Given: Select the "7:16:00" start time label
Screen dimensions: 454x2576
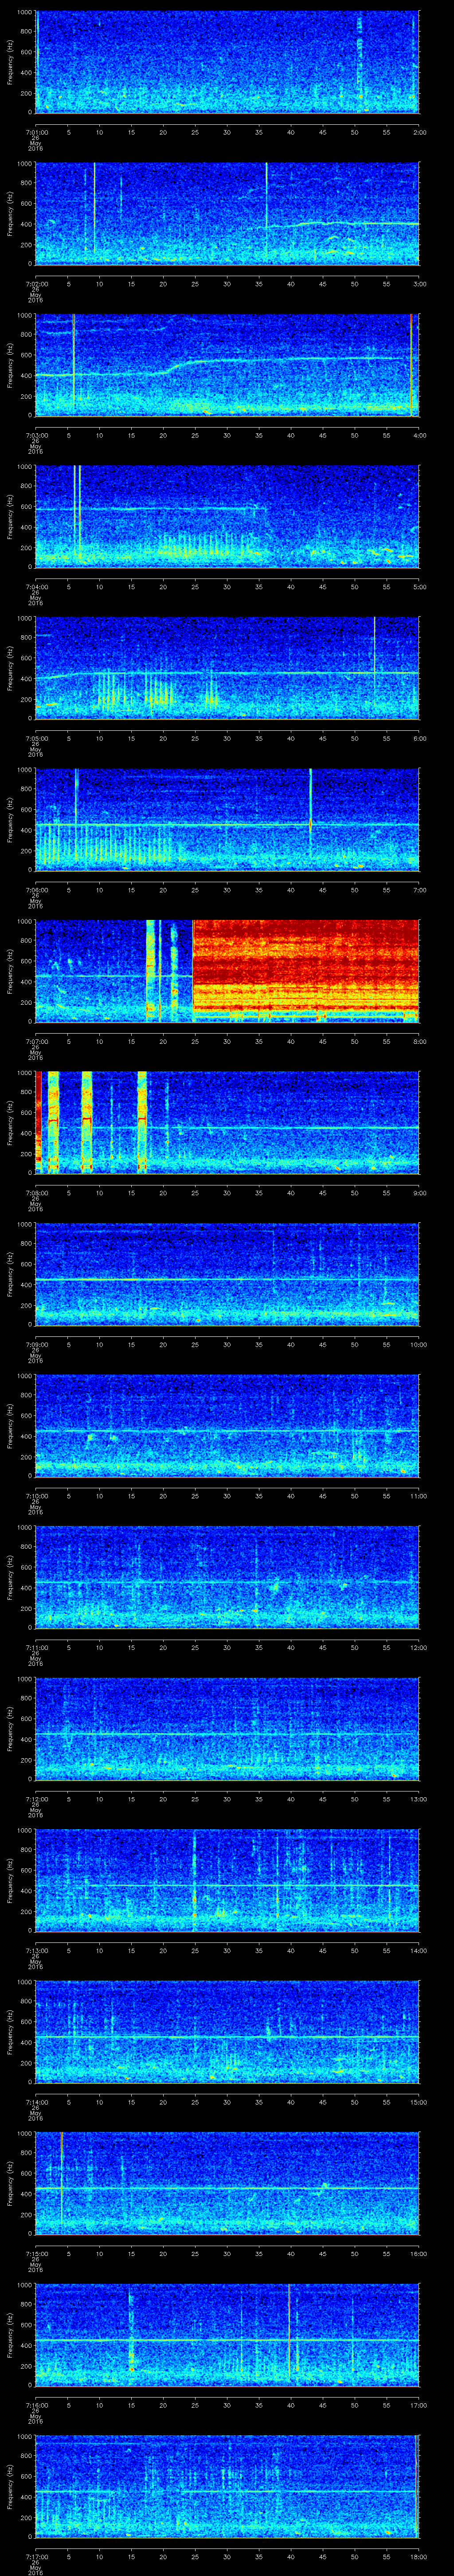Looking at the screenshot, I should [36, 2405].
